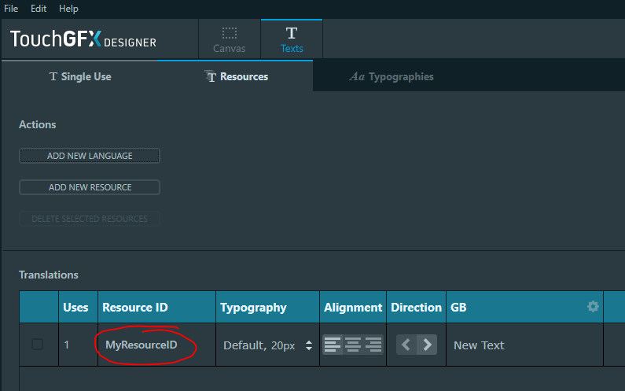Click the TouchGFX Designer logo
The image size is (625, 391).
83,39
